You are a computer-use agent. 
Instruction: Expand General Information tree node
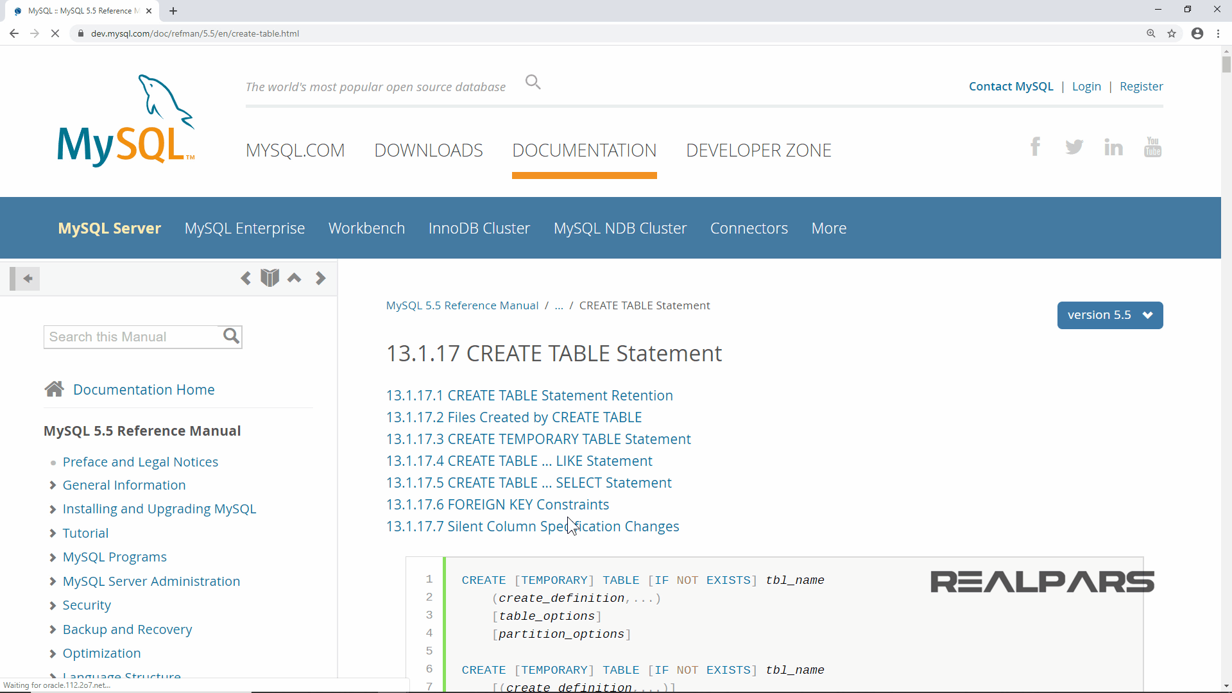point(53,486)
